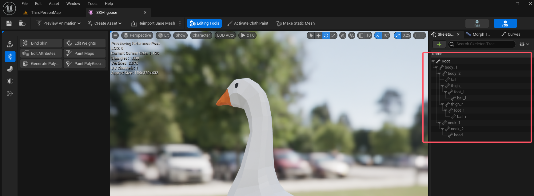
Task: Choose the Bind Skin tool
Action: 41,43
